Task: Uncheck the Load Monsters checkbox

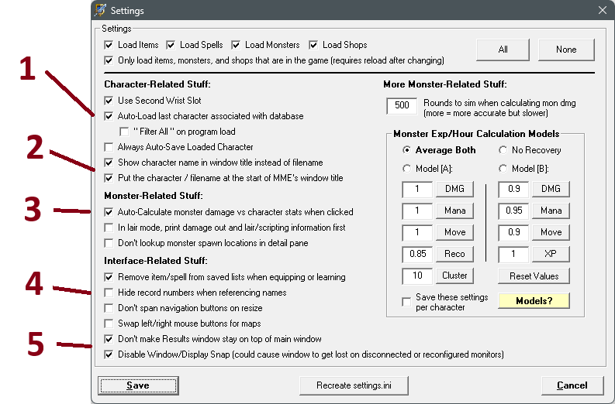Action: tap(237, 45)
